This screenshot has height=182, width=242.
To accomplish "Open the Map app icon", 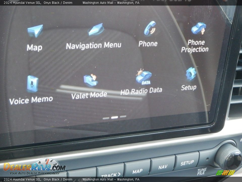I will (x=35, y=31).
